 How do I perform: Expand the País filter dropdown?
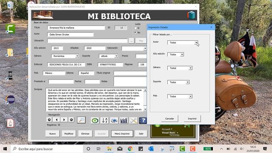[190, 96]
